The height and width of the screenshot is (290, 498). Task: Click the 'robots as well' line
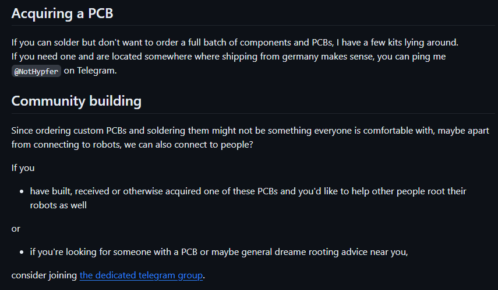[x=58, y=205]
